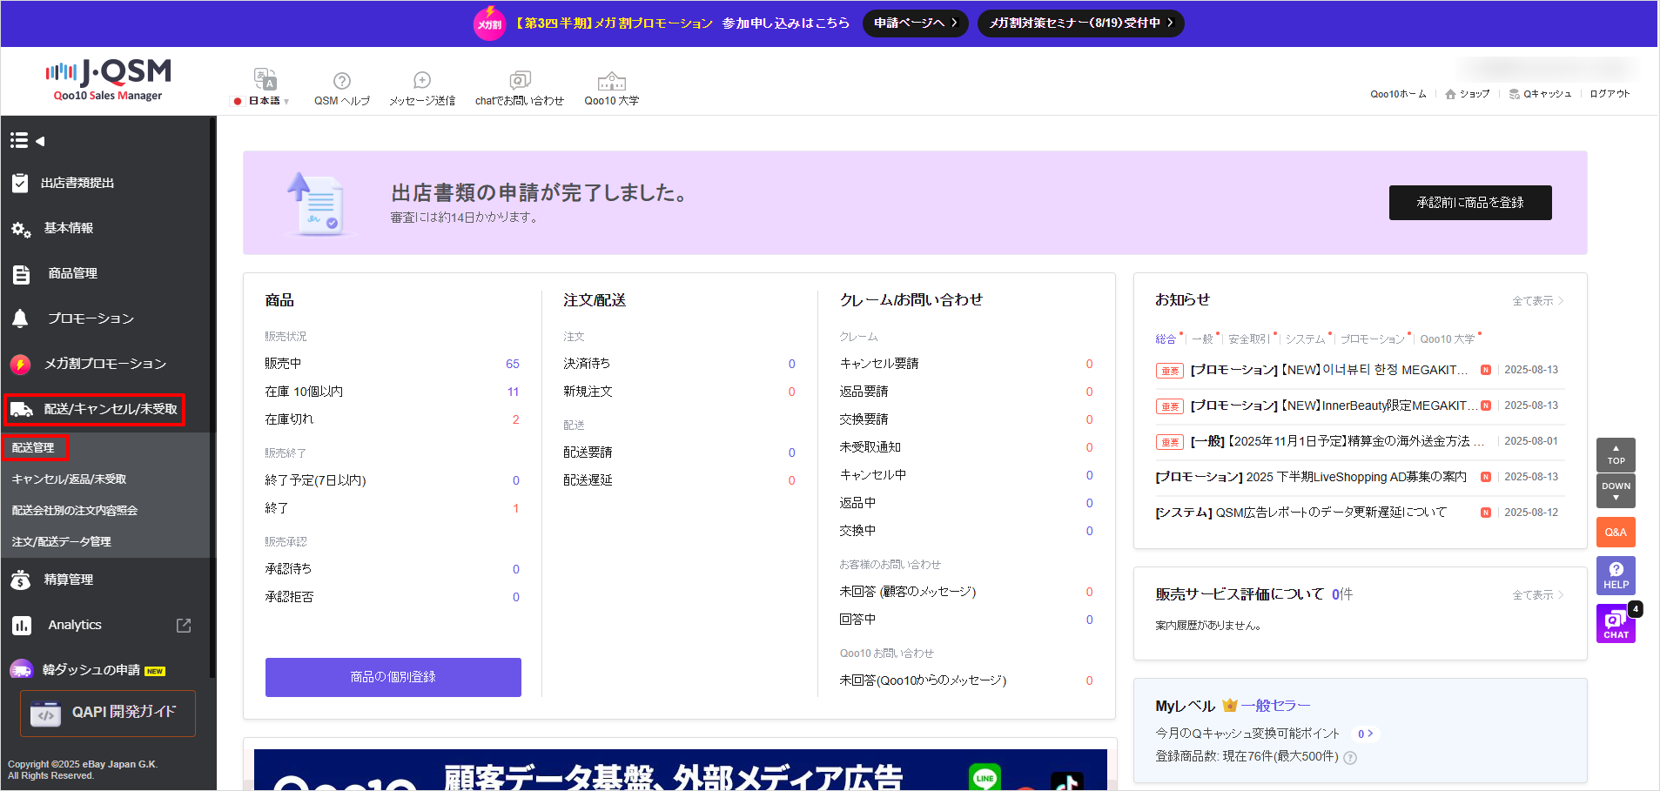Click the 商品の個別登録 button
Image resolution: width=1660 pixels, height=791 pixels.
[x=393, y=677]
